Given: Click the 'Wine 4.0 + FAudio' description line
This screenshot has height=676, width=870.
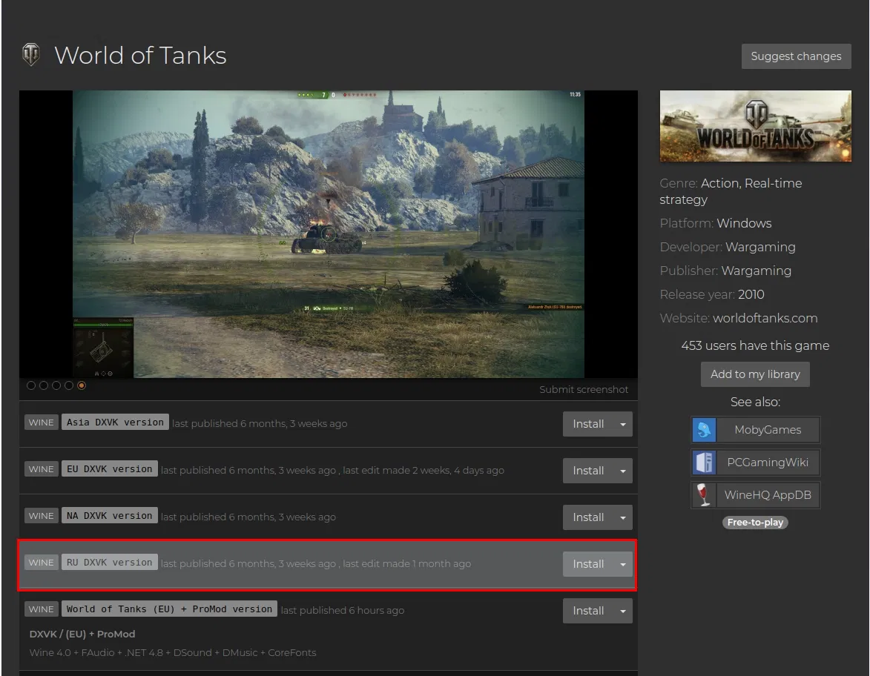Looking at the screenshot, I should click(x=173, y=653).
